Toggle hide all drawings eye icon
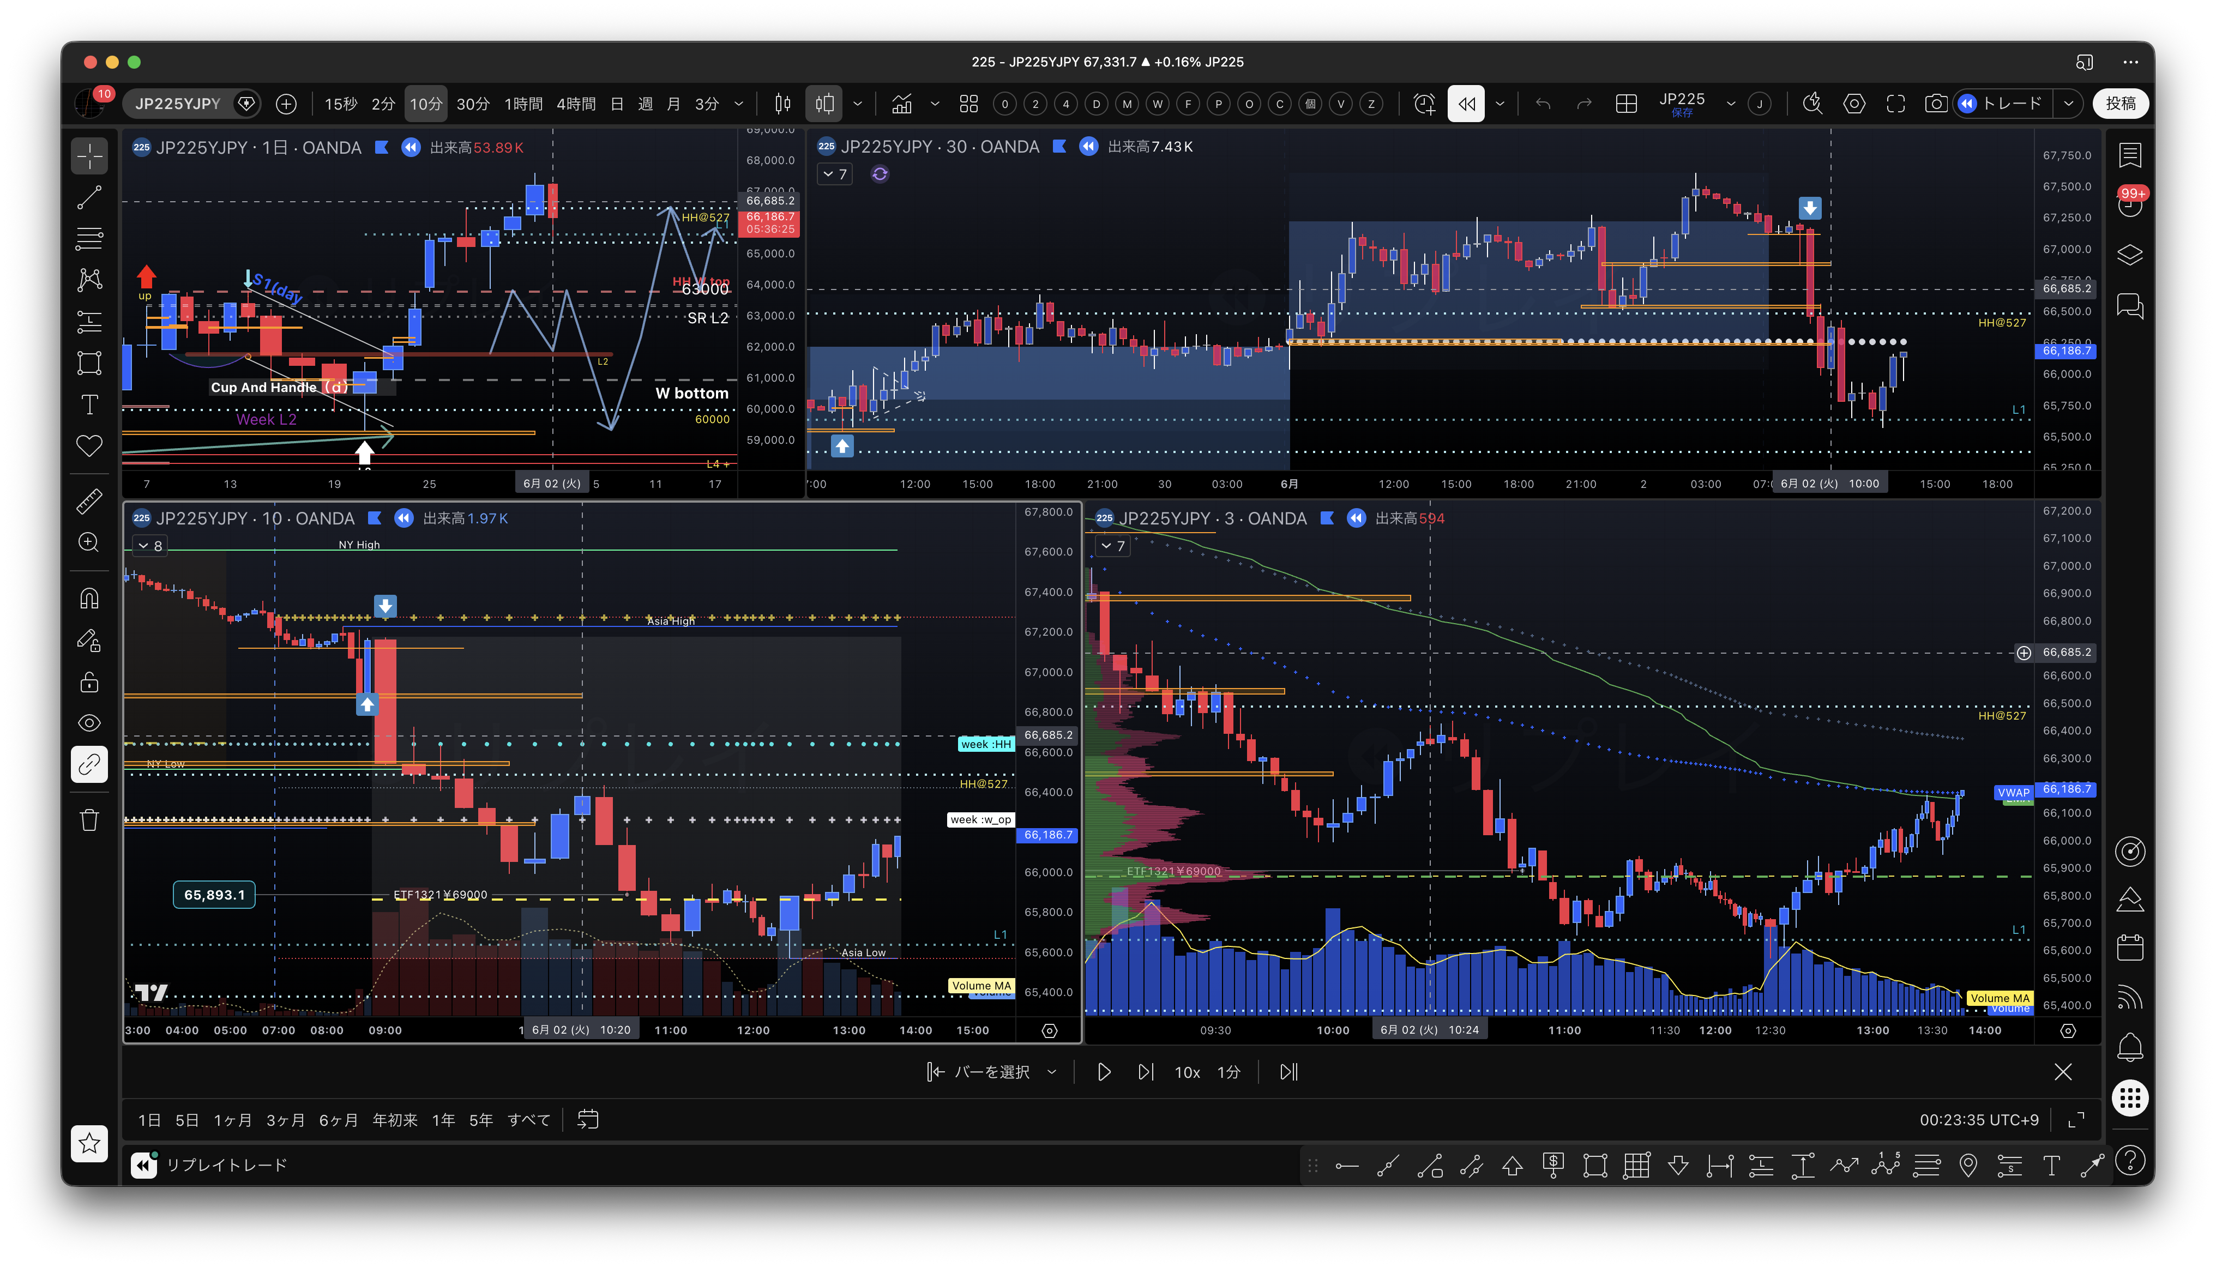Image resolution: width=2216 pixels, height=1267 pixels. click(89, 723)
